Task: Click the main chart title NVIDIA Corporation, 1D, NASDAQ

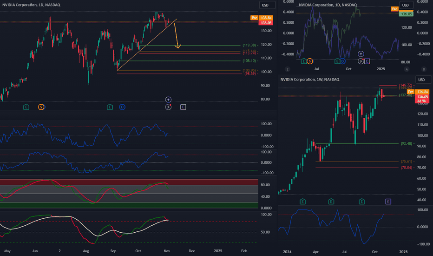Action: 31,5
